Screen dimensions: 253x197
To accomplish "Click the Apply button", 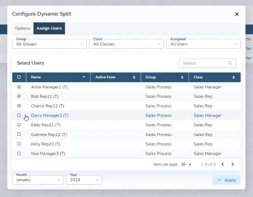I will [227, 180].
